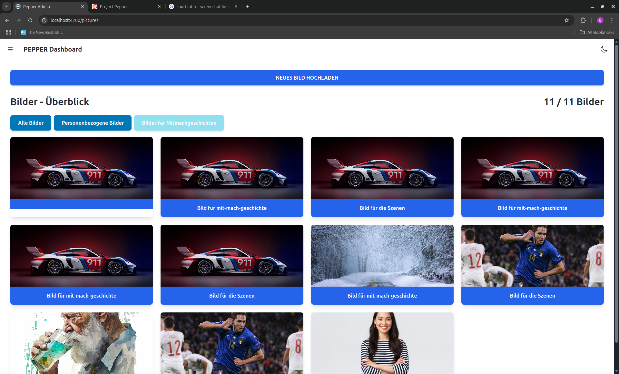Image resolution: width=619 pixels, height=374 pixels.
Task: Open fourth Porsche image in top row
Action: [532, 168]
